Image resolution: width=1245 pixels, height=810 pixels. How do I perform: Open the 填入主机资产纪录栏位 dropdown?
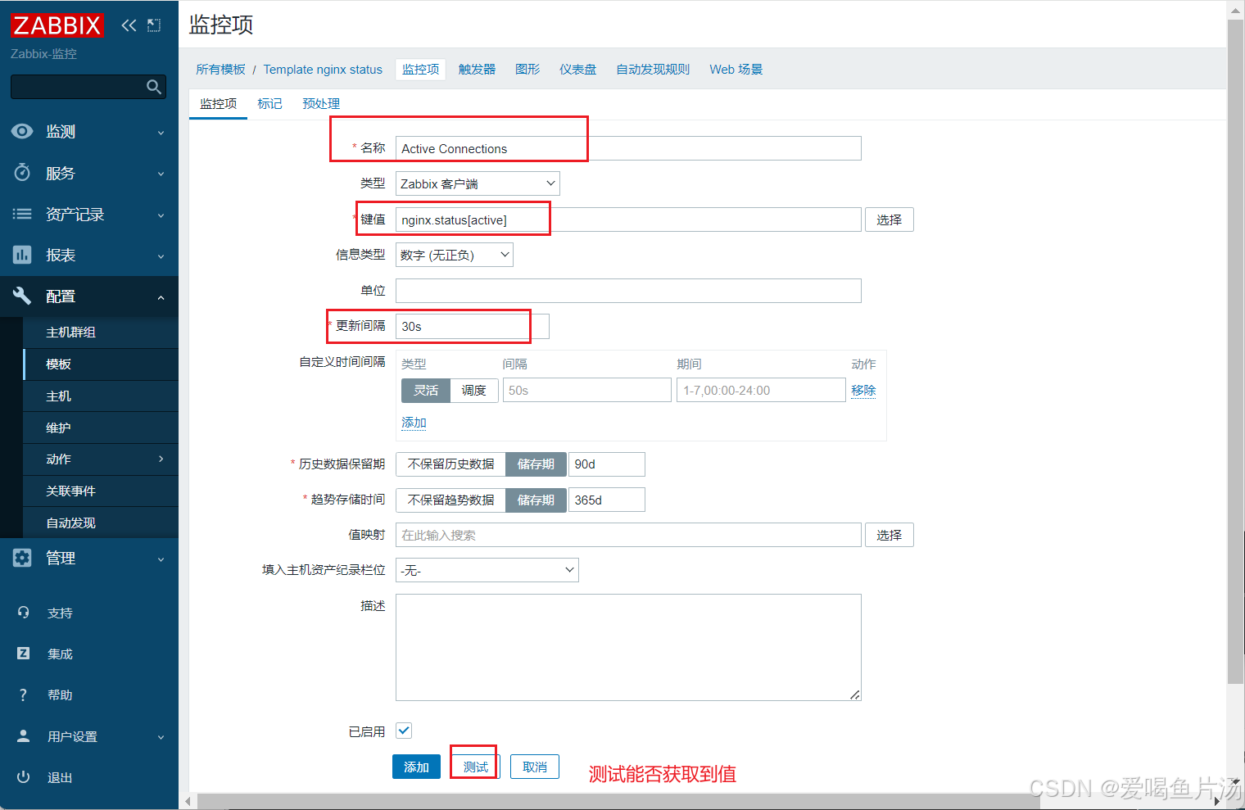487,570
